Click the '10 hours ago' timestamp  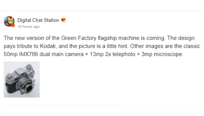pyautogui.click(x=29, y=27)
